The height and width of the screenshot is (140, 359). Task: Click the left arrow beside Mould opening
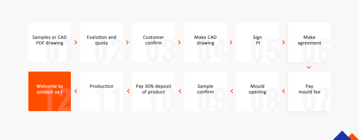click(x=232, y=91)
